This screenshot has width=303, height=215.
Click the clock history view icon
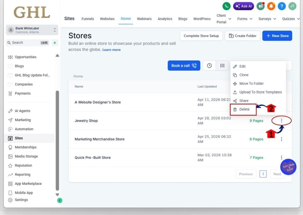209,66
